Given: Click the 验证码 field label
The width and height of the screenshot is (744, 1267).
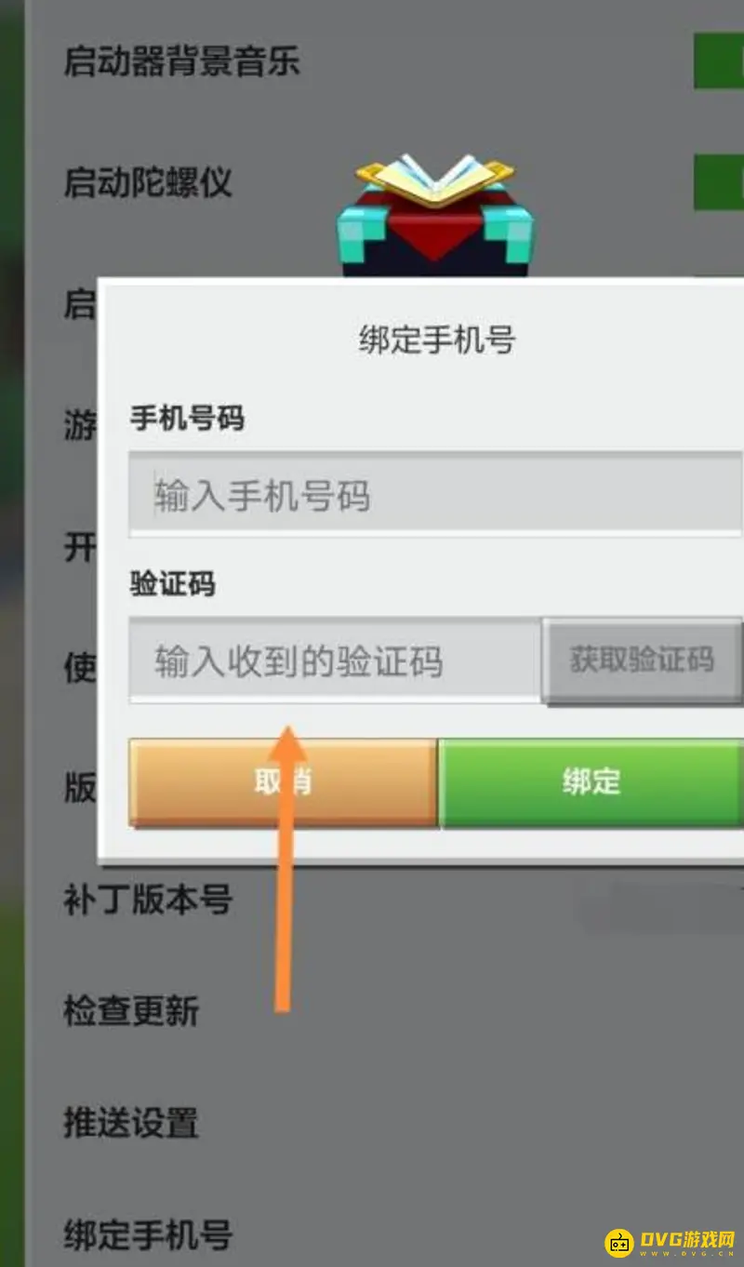Looking at the screenshot, I should click(172, 584).
